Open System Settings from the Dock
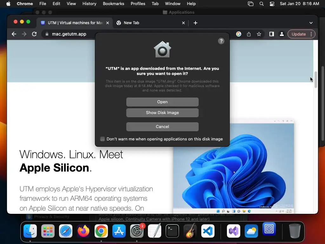Viewport: 325px width, 244px height. [137, 231]
